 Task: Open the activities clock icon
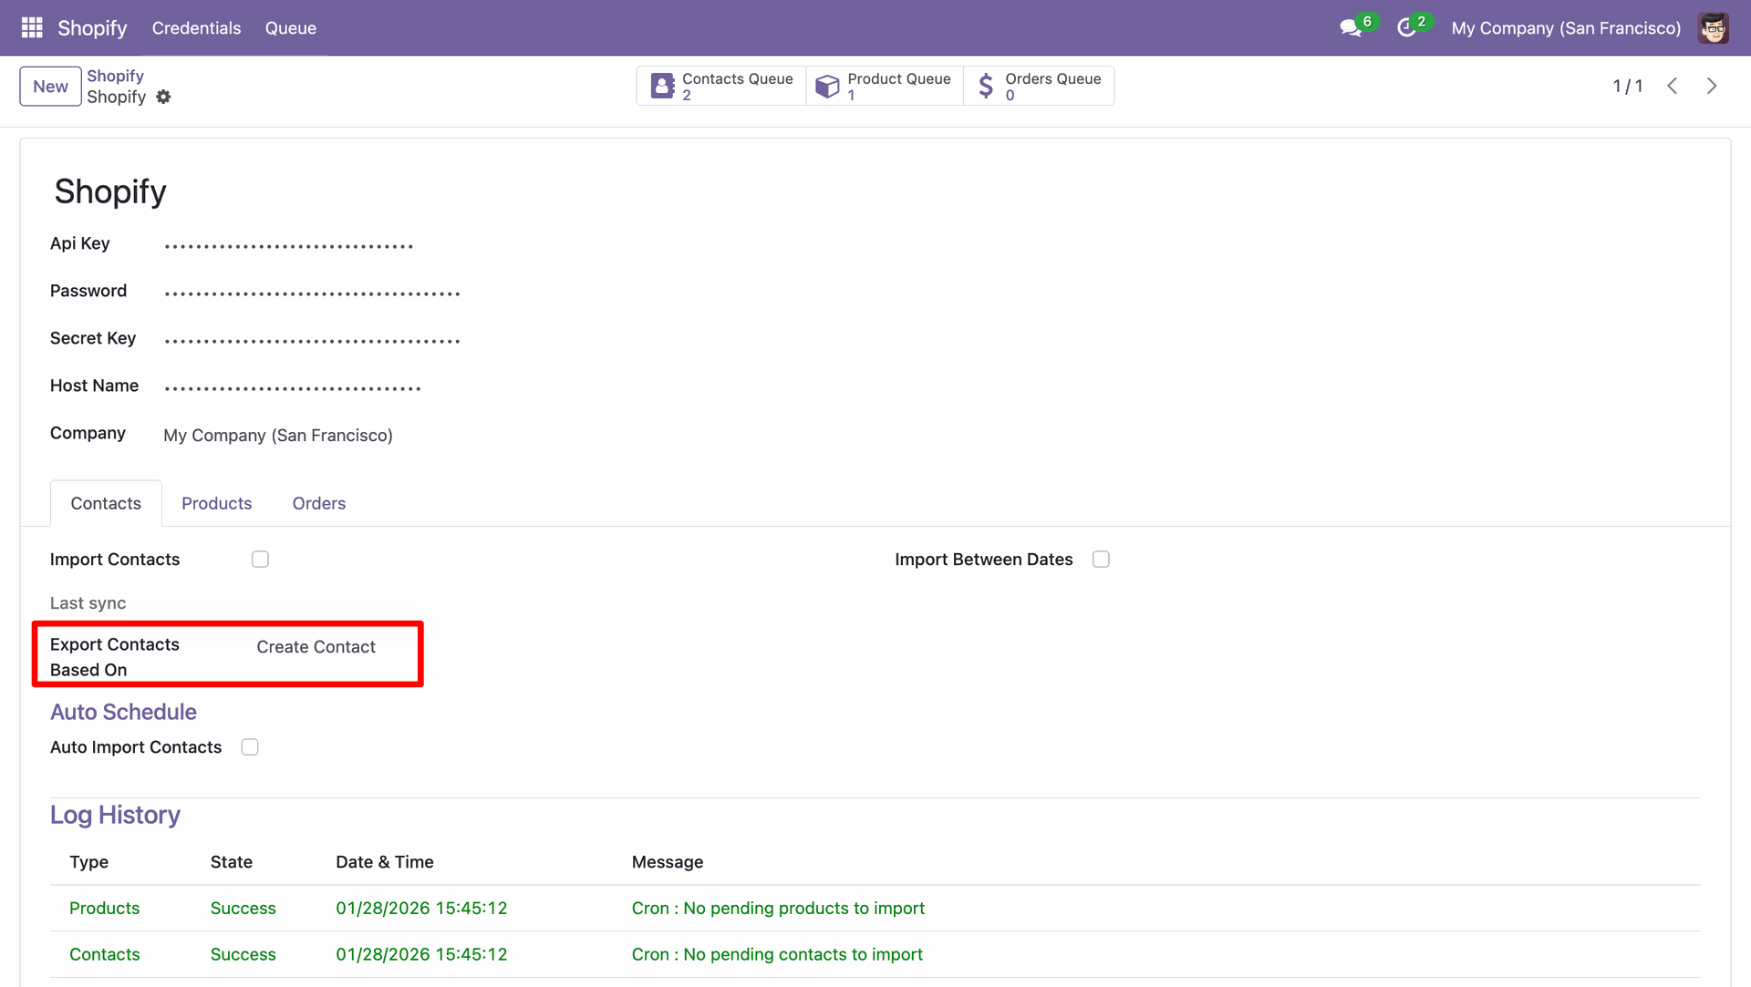click(1406, 28)
